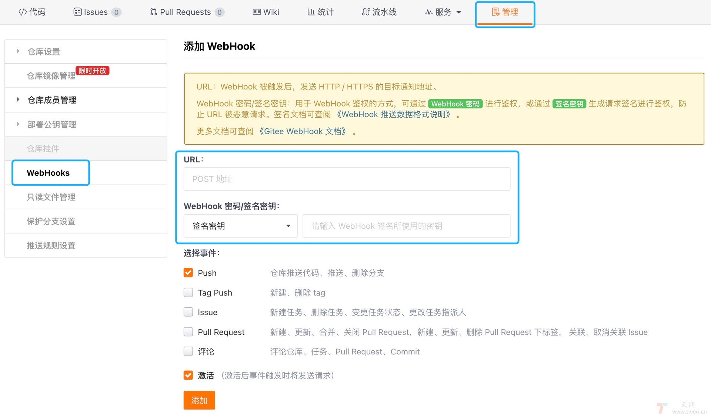Uncheck the Push event checkbox
This screenshot has height=418, width=711.
(188, 273)
